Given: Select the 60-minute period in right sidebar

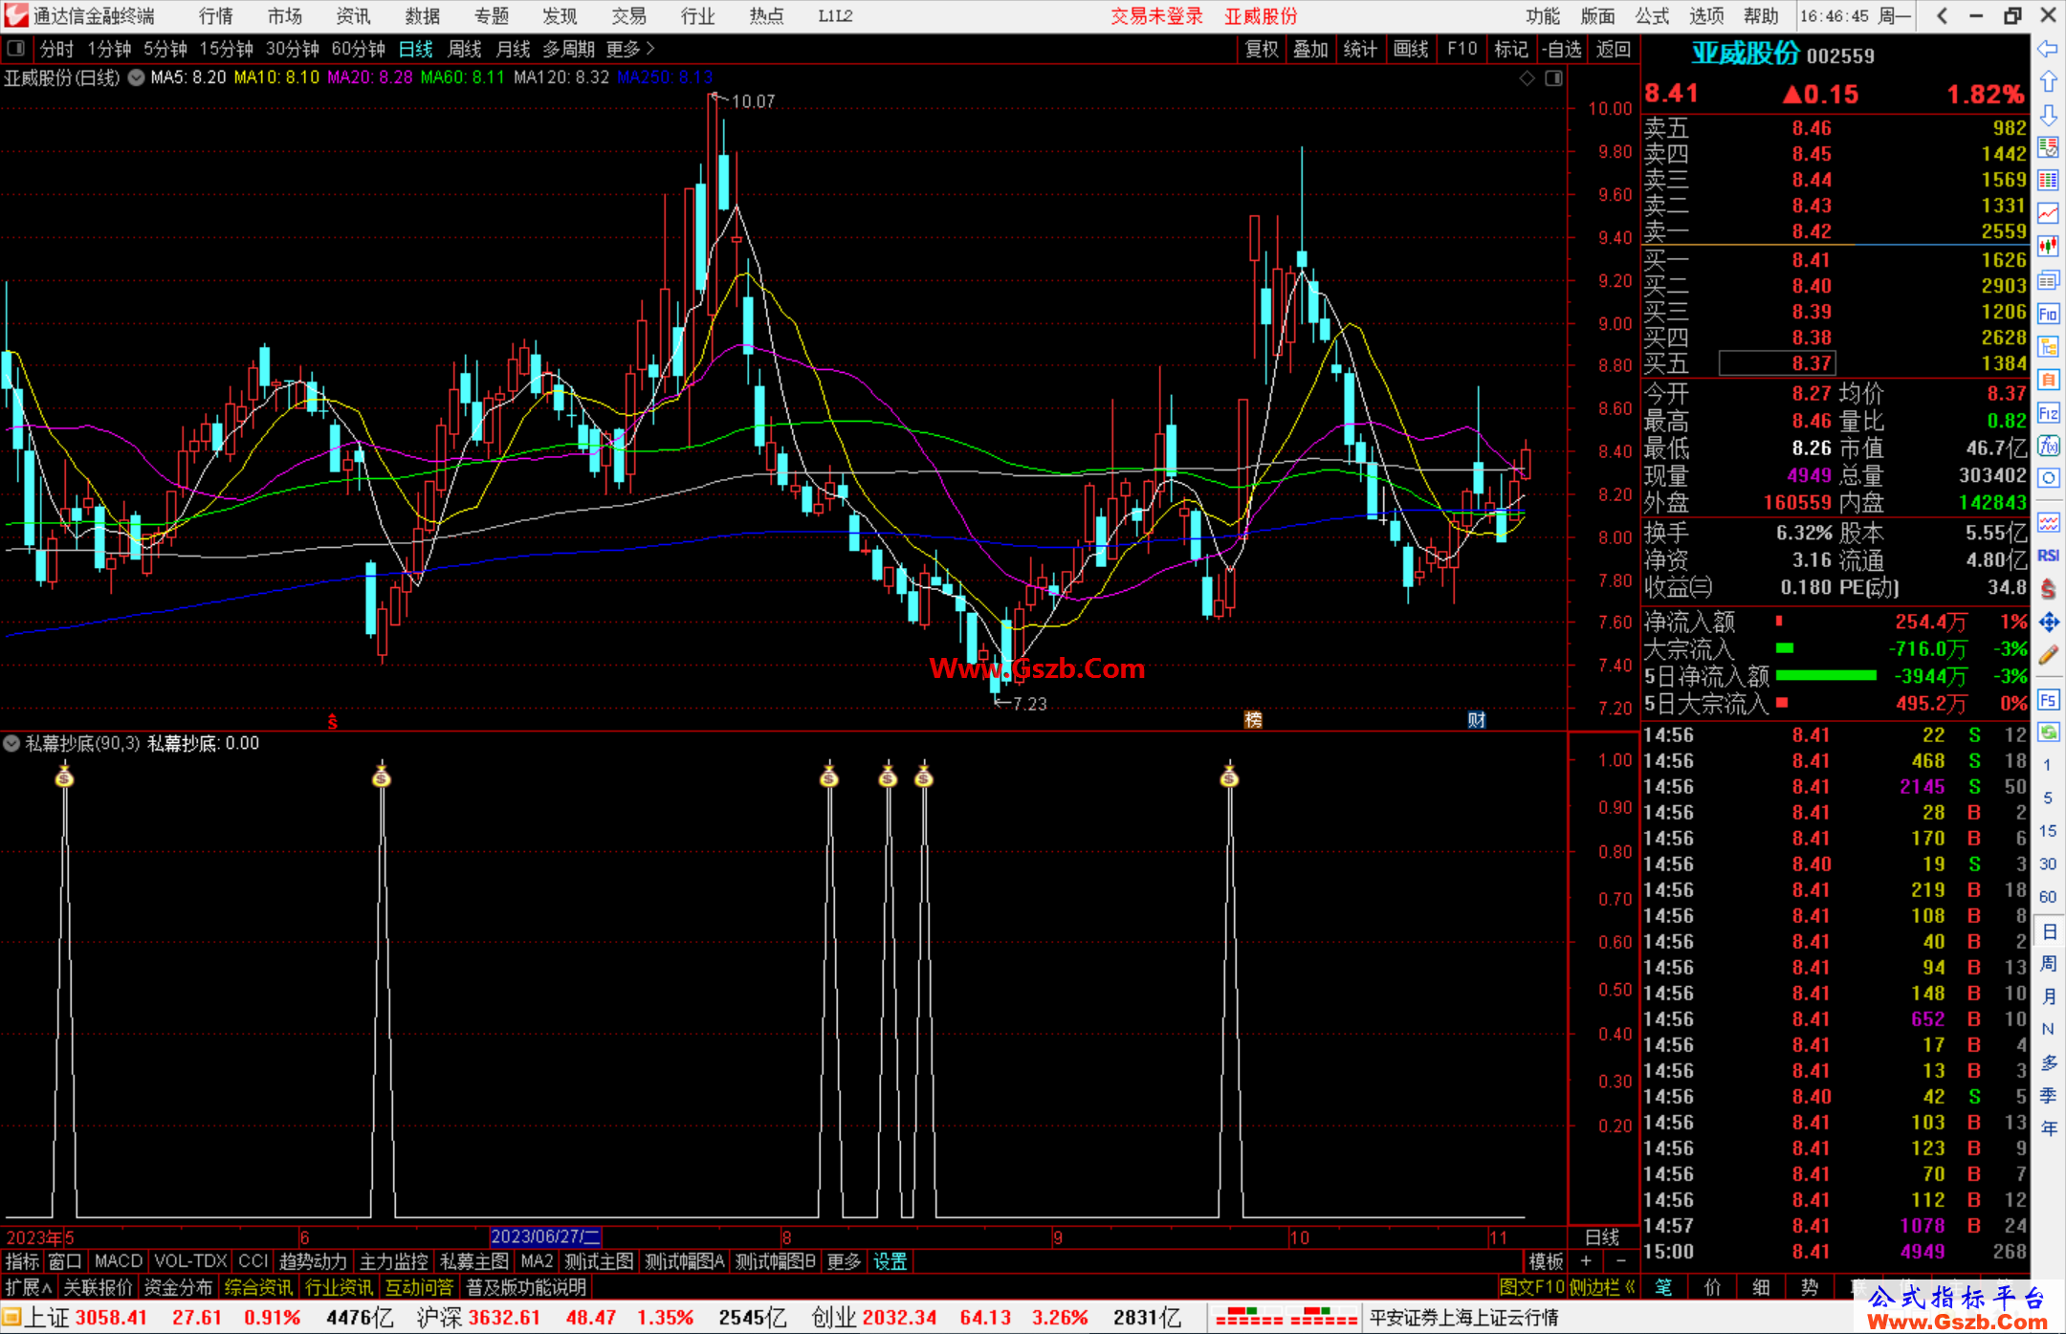Looking at the screenshot, I should pyautogui.click(x=2047, y=897).
